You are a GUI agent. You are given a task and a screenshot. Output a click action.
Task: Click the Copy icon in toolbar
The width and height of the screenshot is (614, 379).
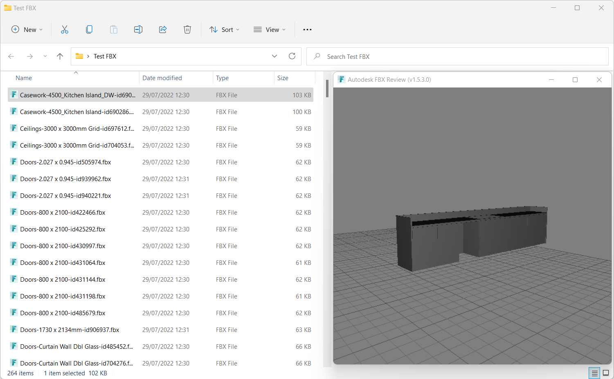(x=89, y=29)
